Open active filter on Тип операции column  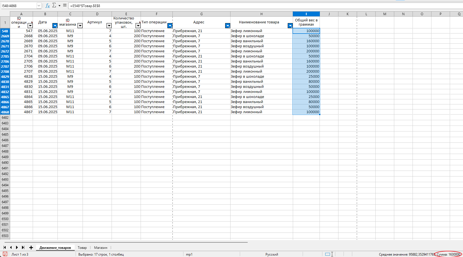170,26
